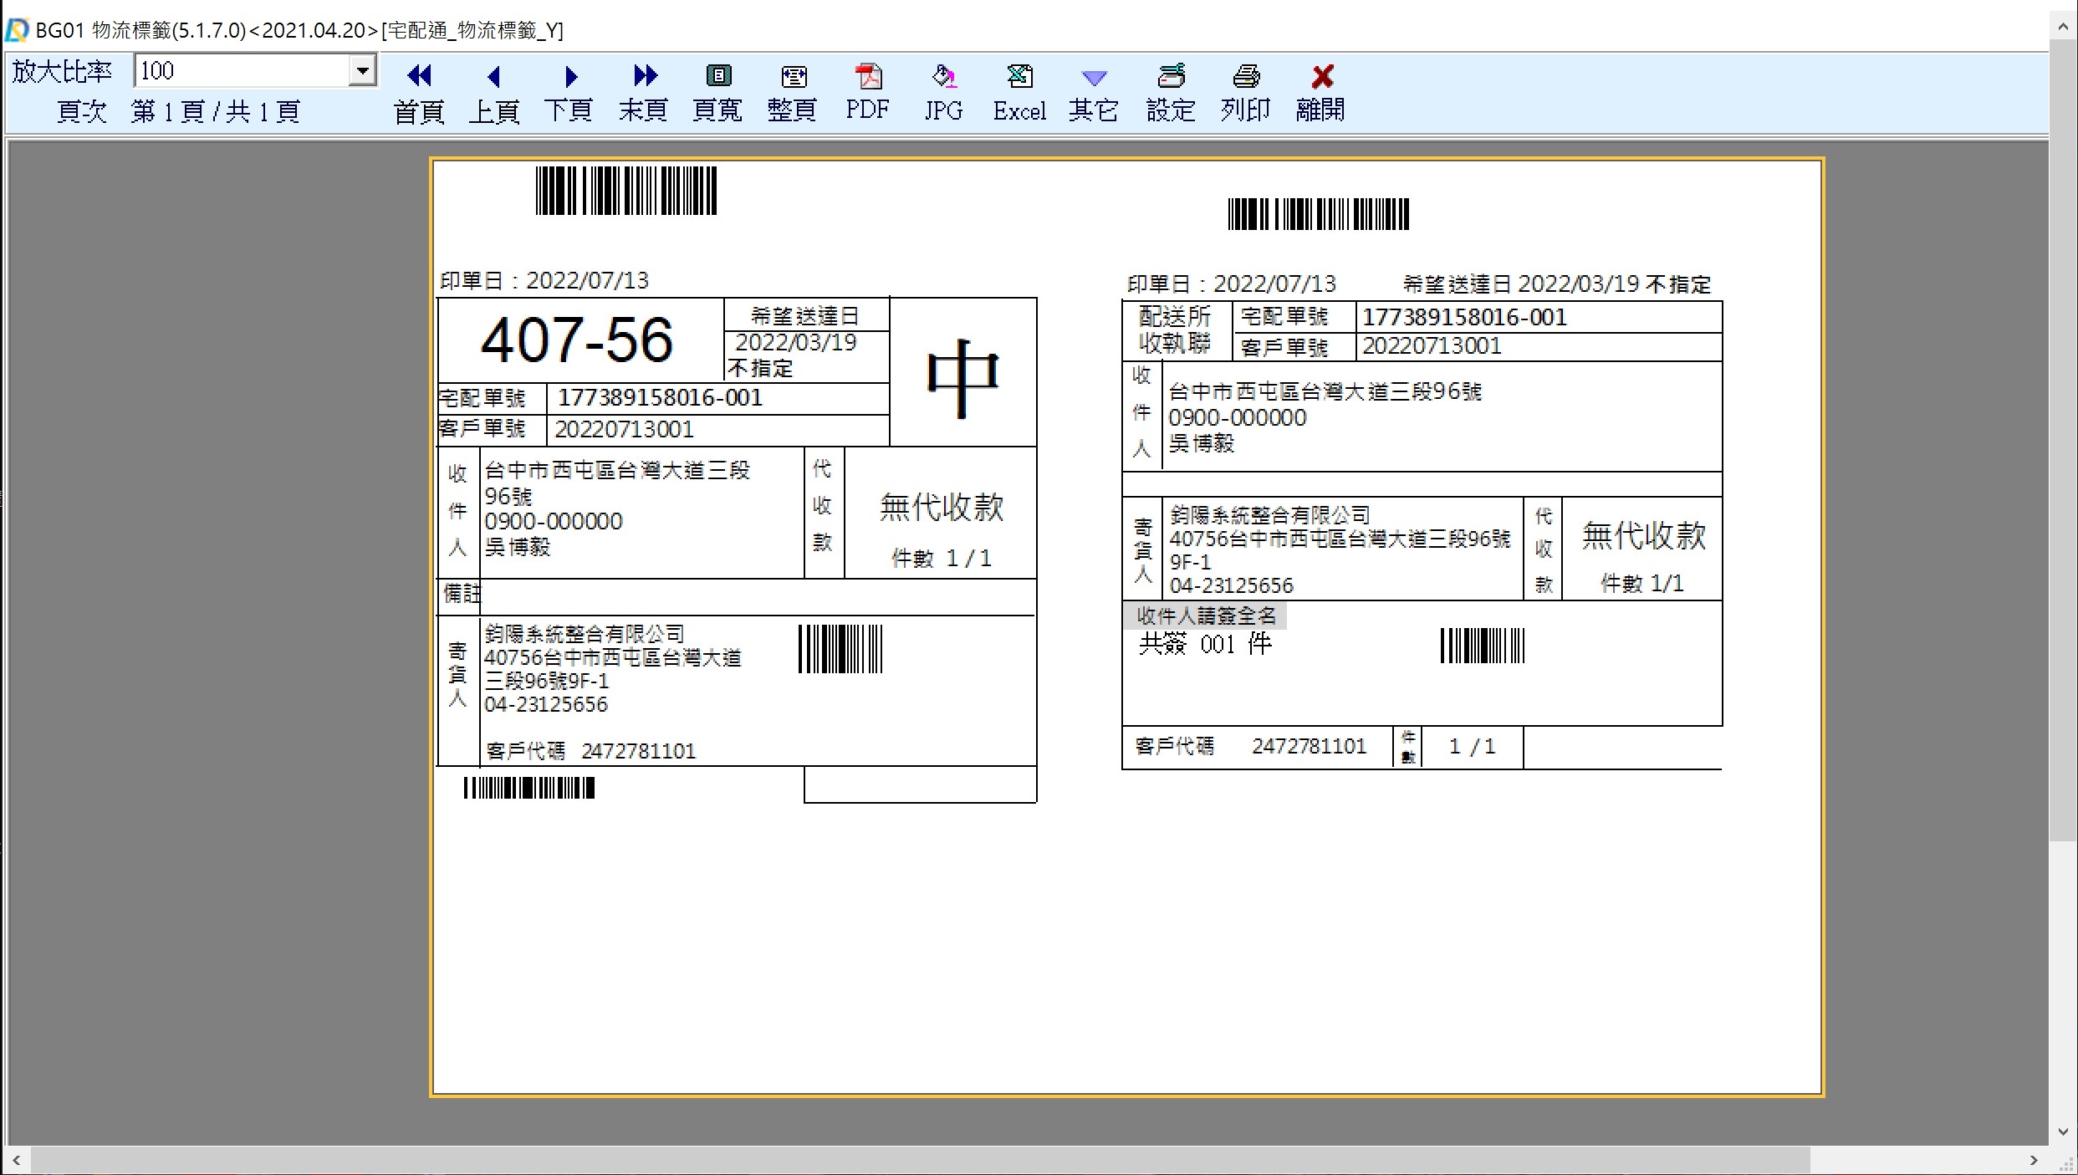Viewport: 2078px width, 1175px height.
Task: Click the barcode in right label signature area
Action: point(1483,646)
